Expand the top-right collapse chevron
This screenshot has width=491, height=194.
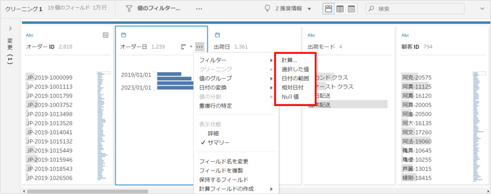pos(482,9)
